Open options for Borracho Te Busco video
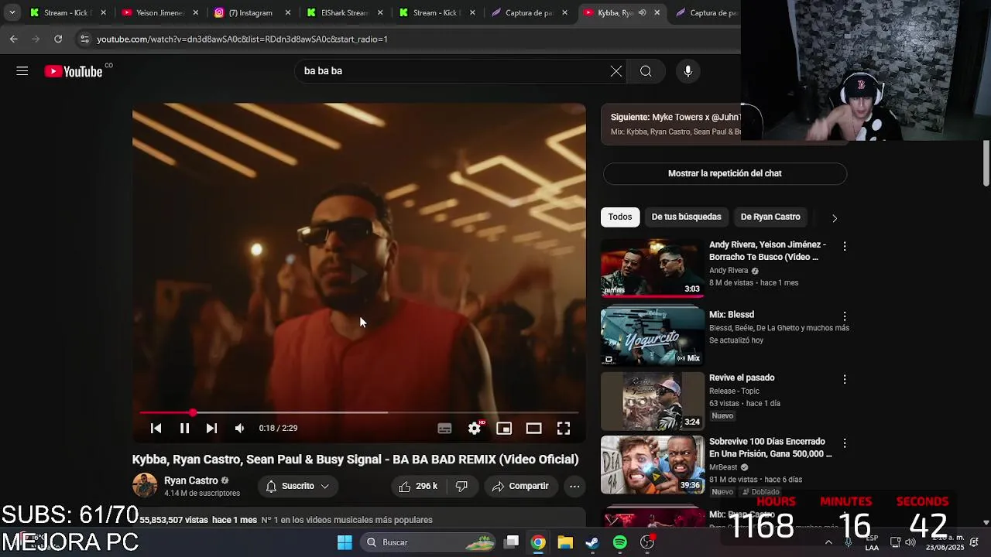This screenshot has width=991, height=557. click(845, 246)
